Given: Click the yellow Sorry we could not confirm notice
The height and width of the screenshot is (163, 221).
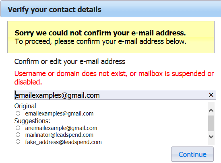Looking at the screenshot, I should (x=111, y=37).
